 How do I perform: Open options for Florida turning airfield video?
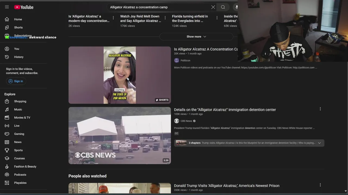(x=217, y=18)
